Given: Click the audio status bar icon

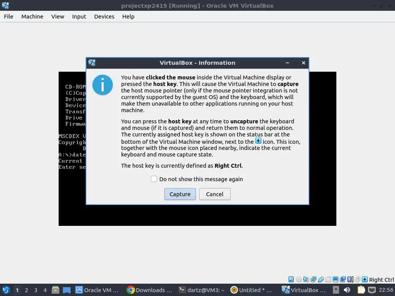Looking at the screenshot, I should (x=306, y=279).
